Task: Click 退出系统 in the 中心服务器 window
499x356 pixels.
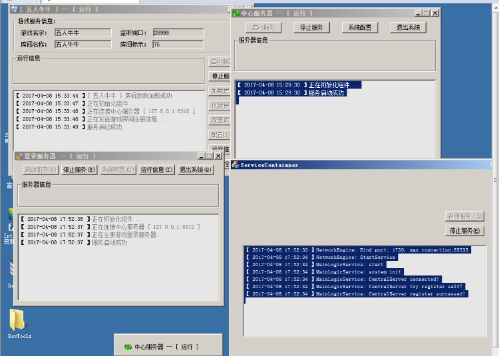Action: pyautogui.click(x=408, y=27)
